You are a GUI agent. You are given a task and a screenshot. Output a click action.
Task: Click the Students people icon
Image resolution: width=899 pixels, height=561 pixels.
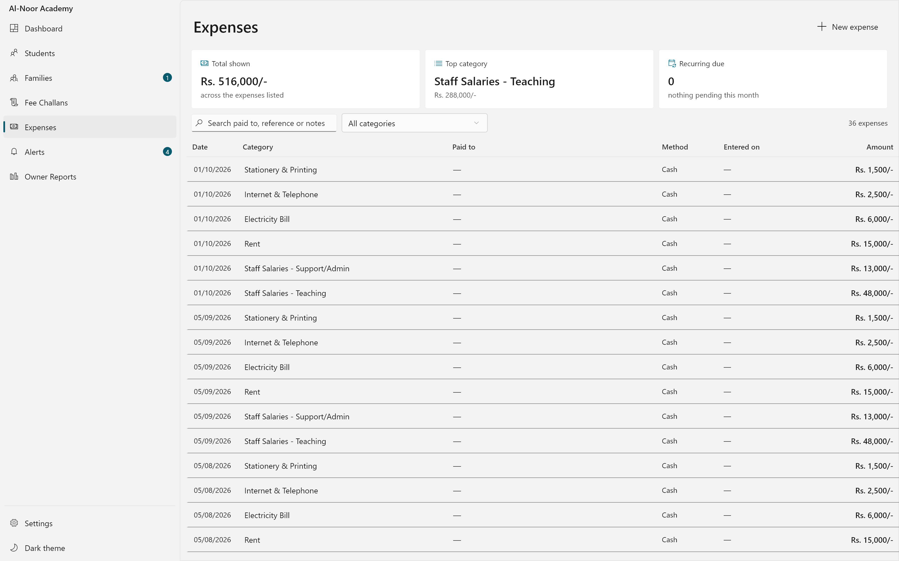[x=14, y=53]
